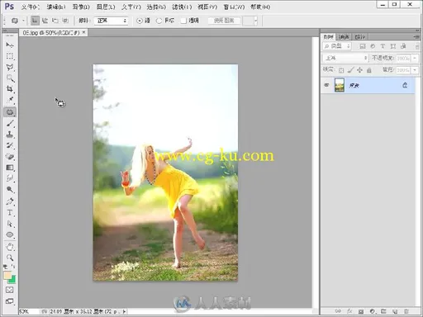Click the Delete Layer trash icon
Screen dimensions: 423x317
pyautogui.click(x=406, y=311)
